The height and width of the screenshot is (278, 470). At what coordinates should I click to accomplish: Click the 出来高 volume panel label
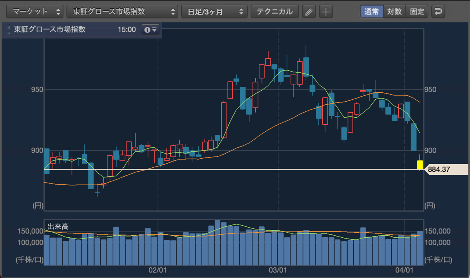[x=58, y=226]
